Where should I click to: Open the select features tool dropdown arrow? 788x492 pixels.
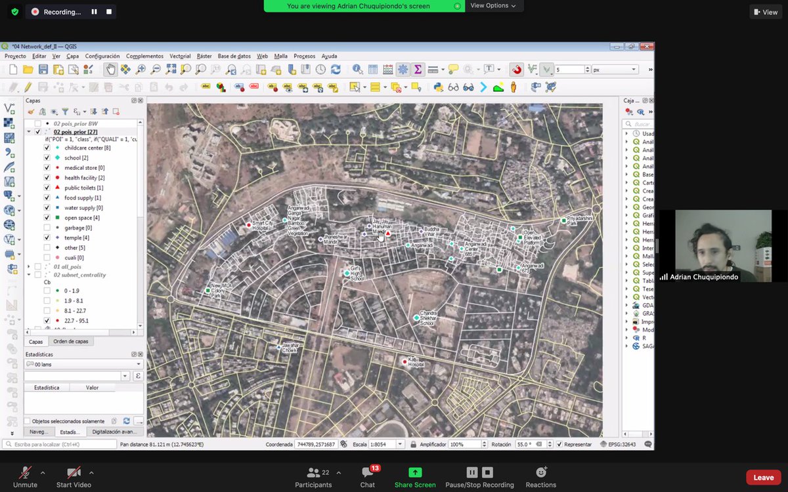pyautogui.click(x=364, y=87)
